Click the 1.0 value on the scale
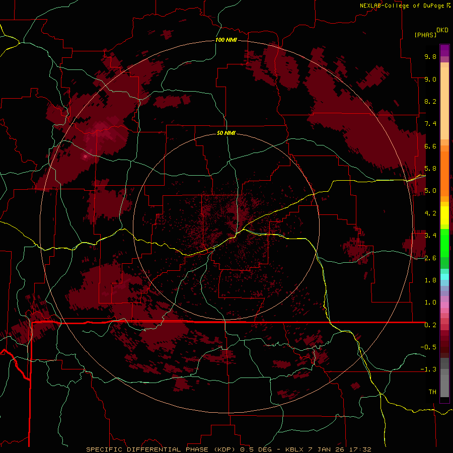Viewport: 453px width, 453px height. pos(430,303)
